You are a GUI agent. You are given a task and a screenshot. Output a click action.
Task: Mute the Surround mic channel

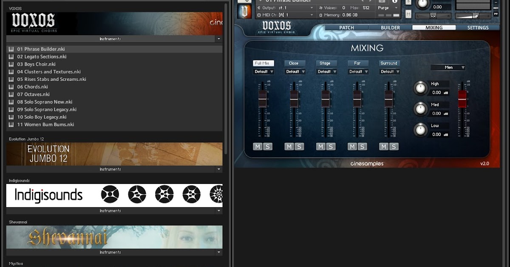(384, 147)
